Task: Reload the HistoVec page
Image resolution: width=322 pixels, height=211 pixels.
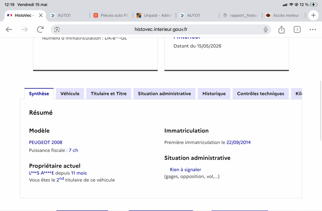Action: [40, 29]
